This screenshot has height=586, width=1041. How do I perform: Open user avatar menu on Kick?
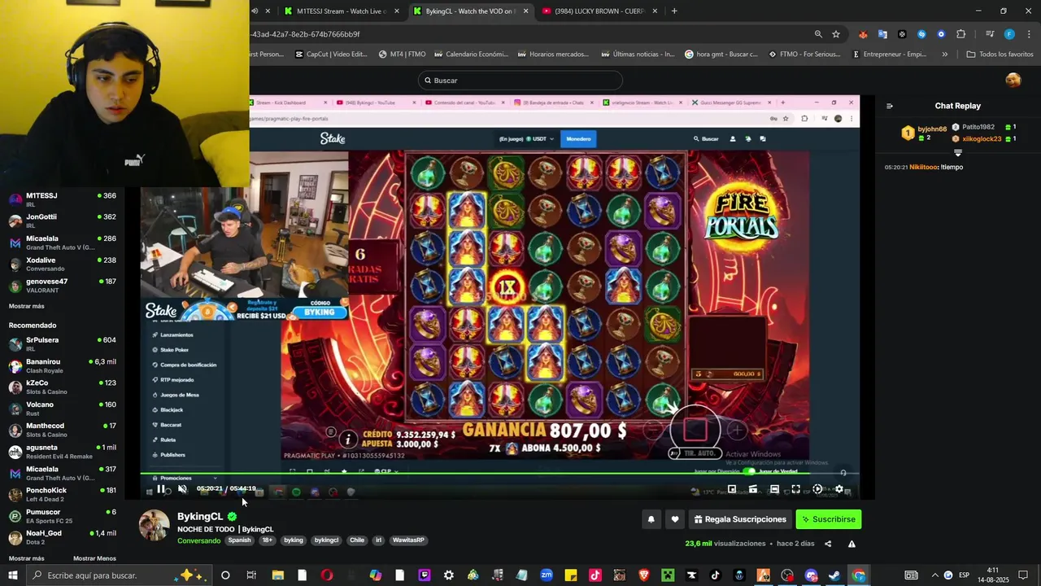coord(1013,80)
